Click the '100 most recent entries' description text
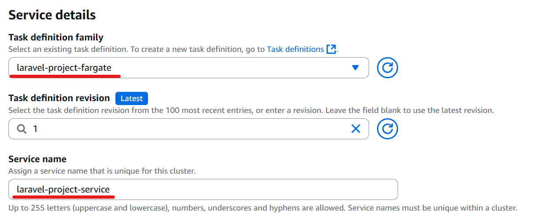 [251, 110]
